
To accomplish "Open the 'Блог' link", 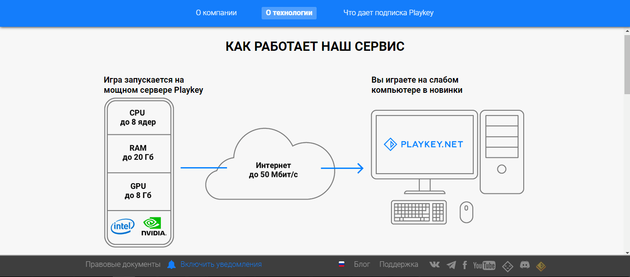I will [362, 265].
